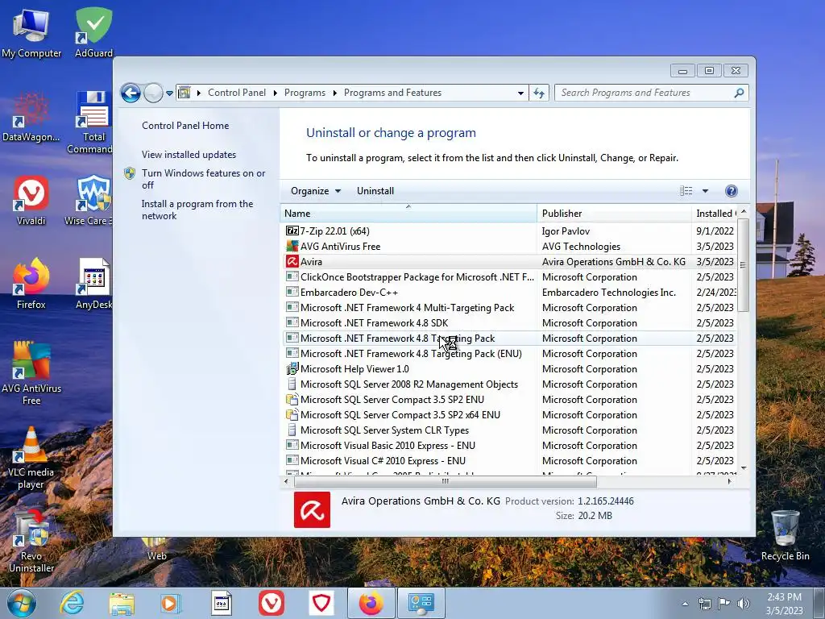Click the search magnifier icon

click(x=739, y=93)
